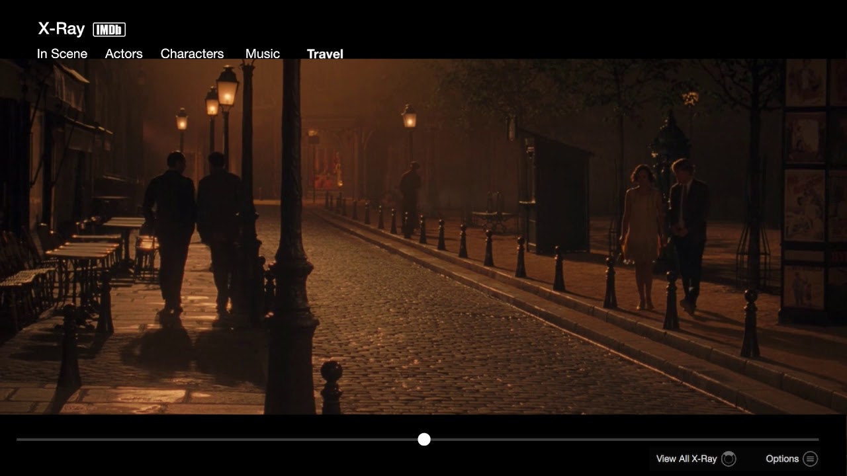This screenshot has height=476, width=847.
Task: Click the Options menu icon
Action: pos(810,459)
